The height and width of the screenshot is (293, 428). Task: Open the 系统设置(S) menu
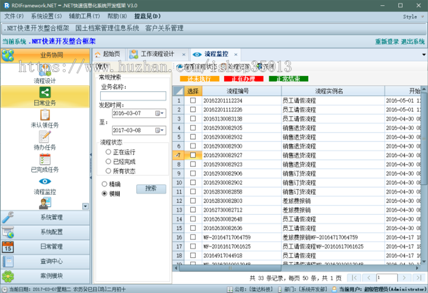tap(46, 16)
